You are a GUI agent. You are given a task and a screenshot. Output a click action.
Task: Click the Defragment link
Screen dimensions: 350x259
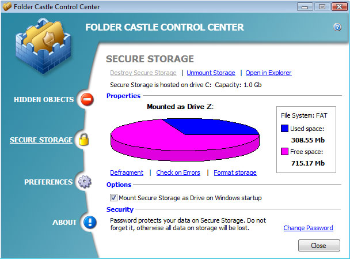(127, 172)
